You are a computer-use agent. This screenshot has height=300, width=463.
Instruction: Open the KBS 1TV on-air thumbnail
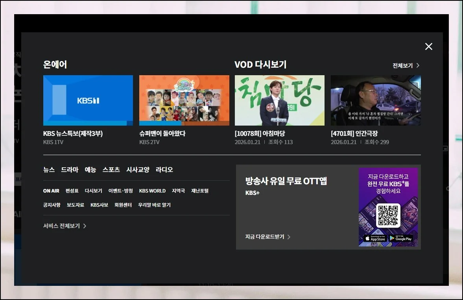88,100
